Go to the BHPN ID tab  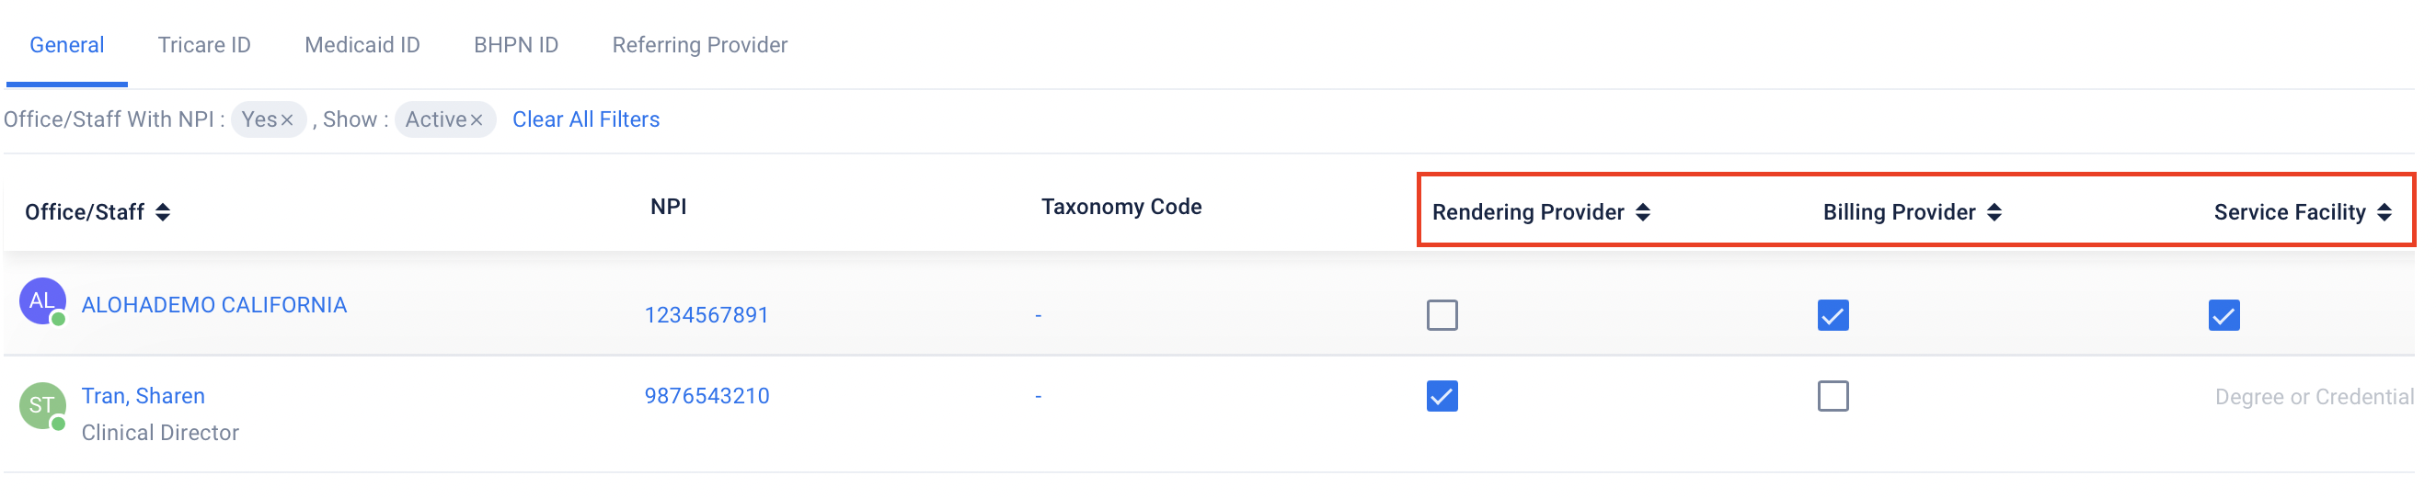[x=516, y=45]
